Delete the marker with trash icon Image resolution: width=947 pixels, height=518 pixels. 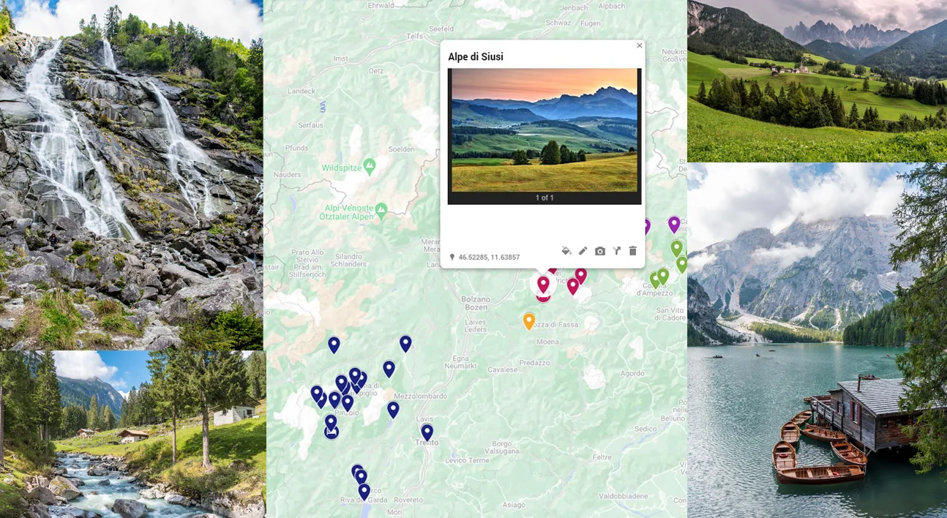(632, 251)
